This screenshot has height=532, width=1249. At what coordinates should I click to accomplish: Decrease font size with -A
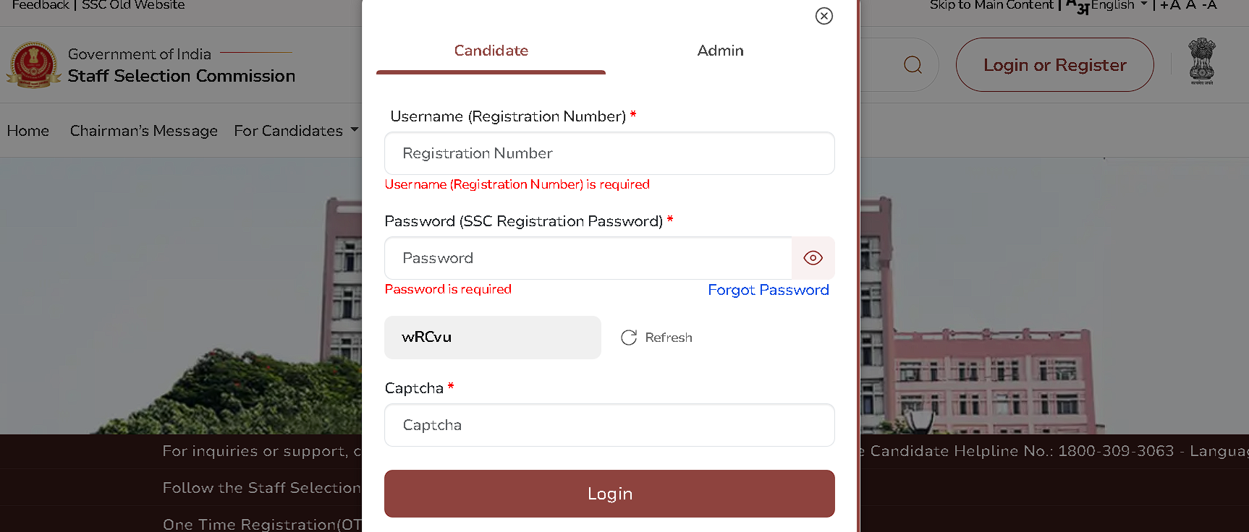pyautogui.click(x=1210, y=6)
